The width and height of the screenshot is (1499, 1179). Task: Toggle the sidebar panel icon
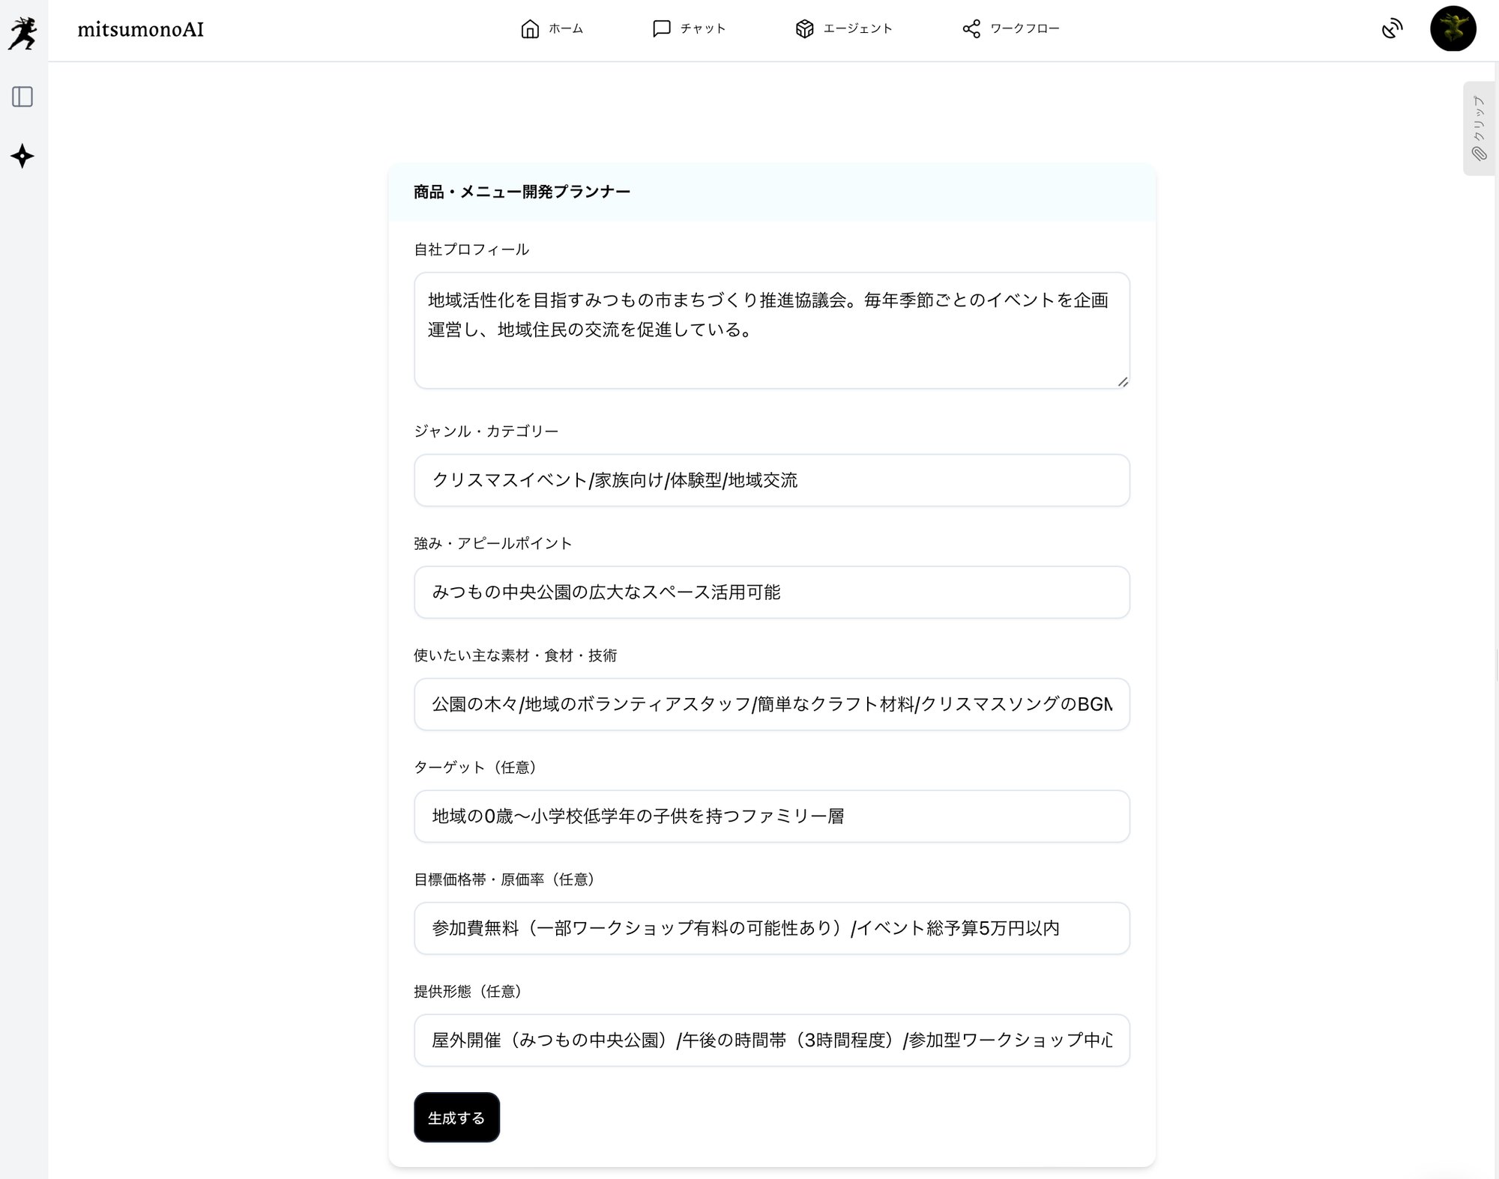22,97
